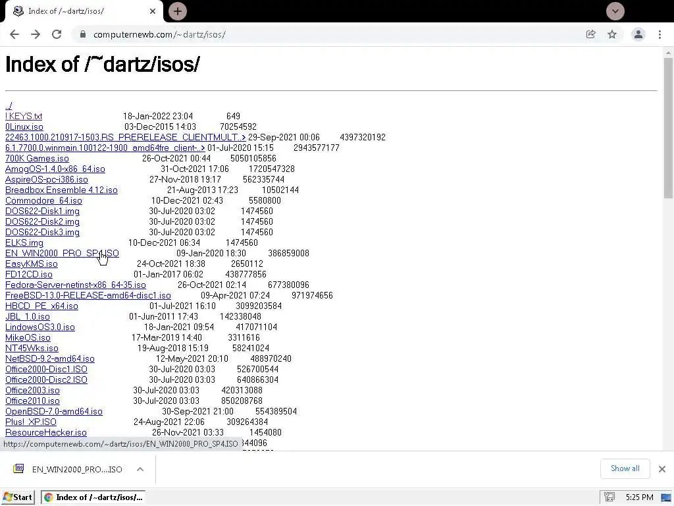Download Office2000-Disc1.ISO
Image resolution: width=674 pixels, height=506 pixels.
(x=46, y=369)
